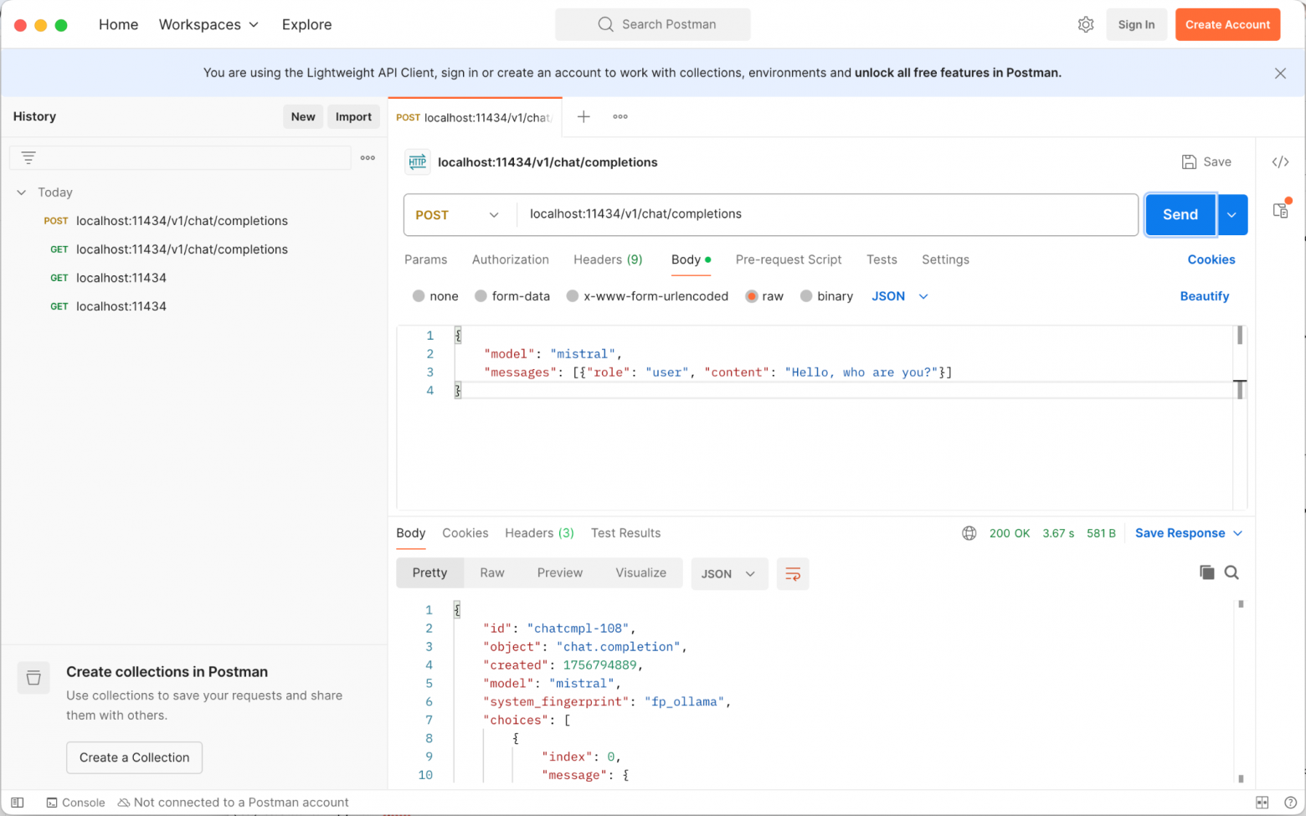
Task: Pick the binary body type
Action: 806,296
